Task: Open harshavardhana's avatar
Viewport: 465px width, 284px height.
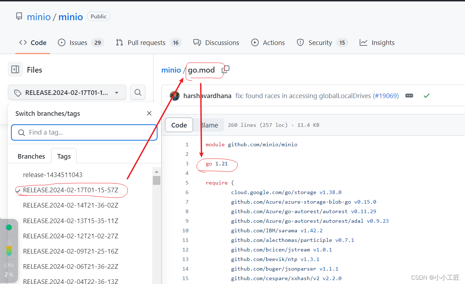Action: [x=175, y=96]
